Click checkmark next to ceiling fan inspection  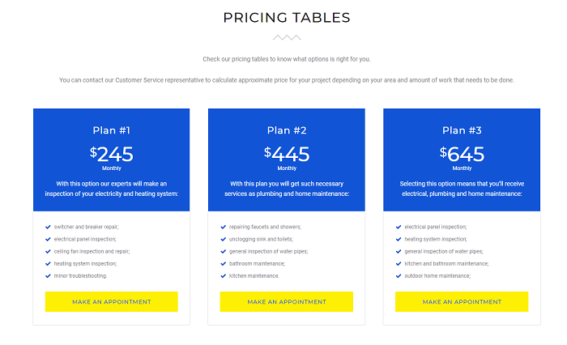click(48, 251)
